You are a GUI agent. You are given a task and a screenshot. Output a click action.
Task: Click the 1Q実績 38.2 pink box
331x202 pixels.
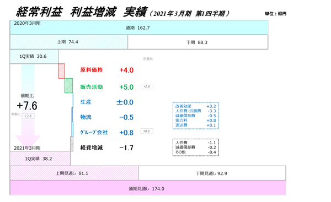coord(40,159)
